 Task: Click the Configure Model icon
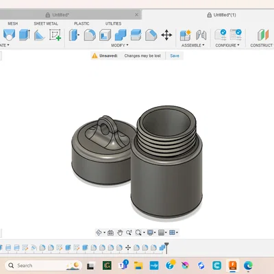pos(221,35)
